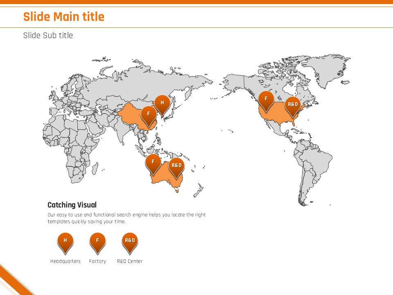The width and height of the screenshot is (393, 295).
Task: Select the legend H pin above Headquarters
Action: (x=65, y=241)
